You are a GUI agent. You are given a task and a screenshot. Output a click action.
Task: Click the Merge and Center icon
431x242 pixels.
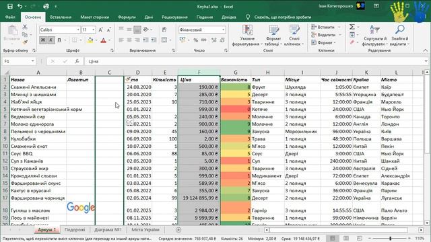point(164,40)
